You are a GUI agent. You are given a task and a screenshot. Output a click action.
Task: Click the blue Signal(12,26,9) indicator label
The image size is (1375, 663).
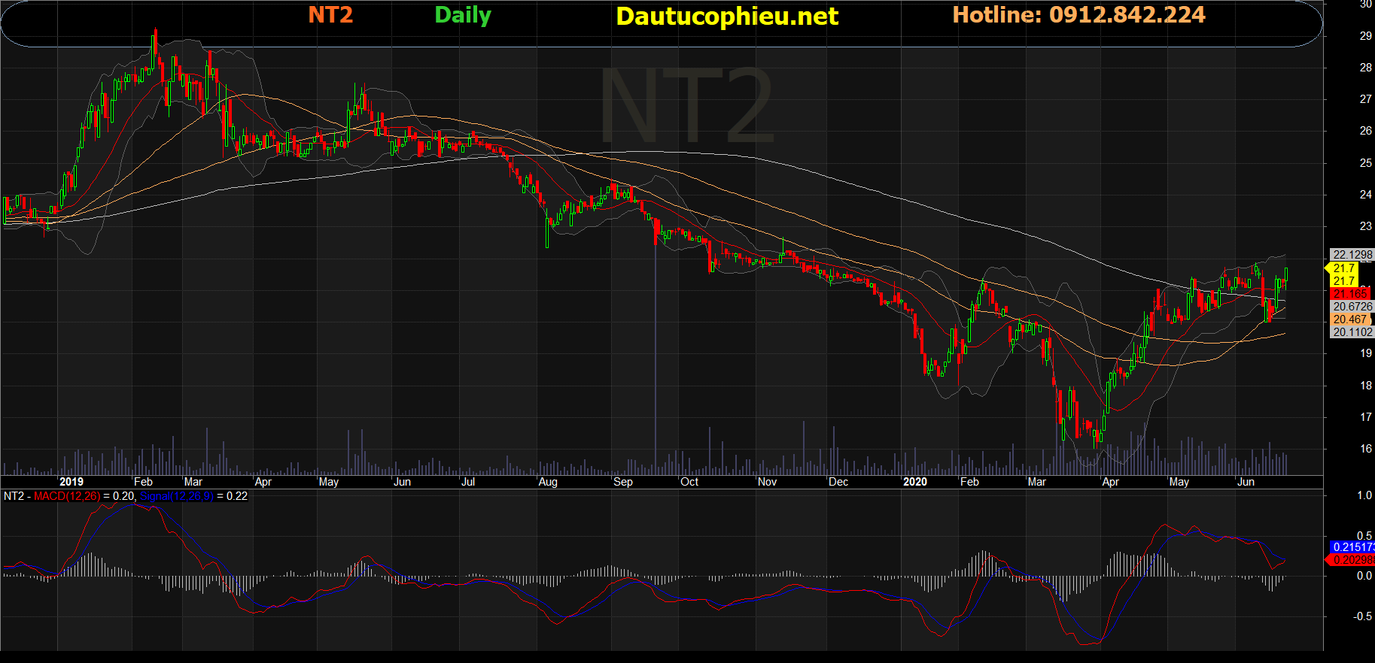(177, 496)
